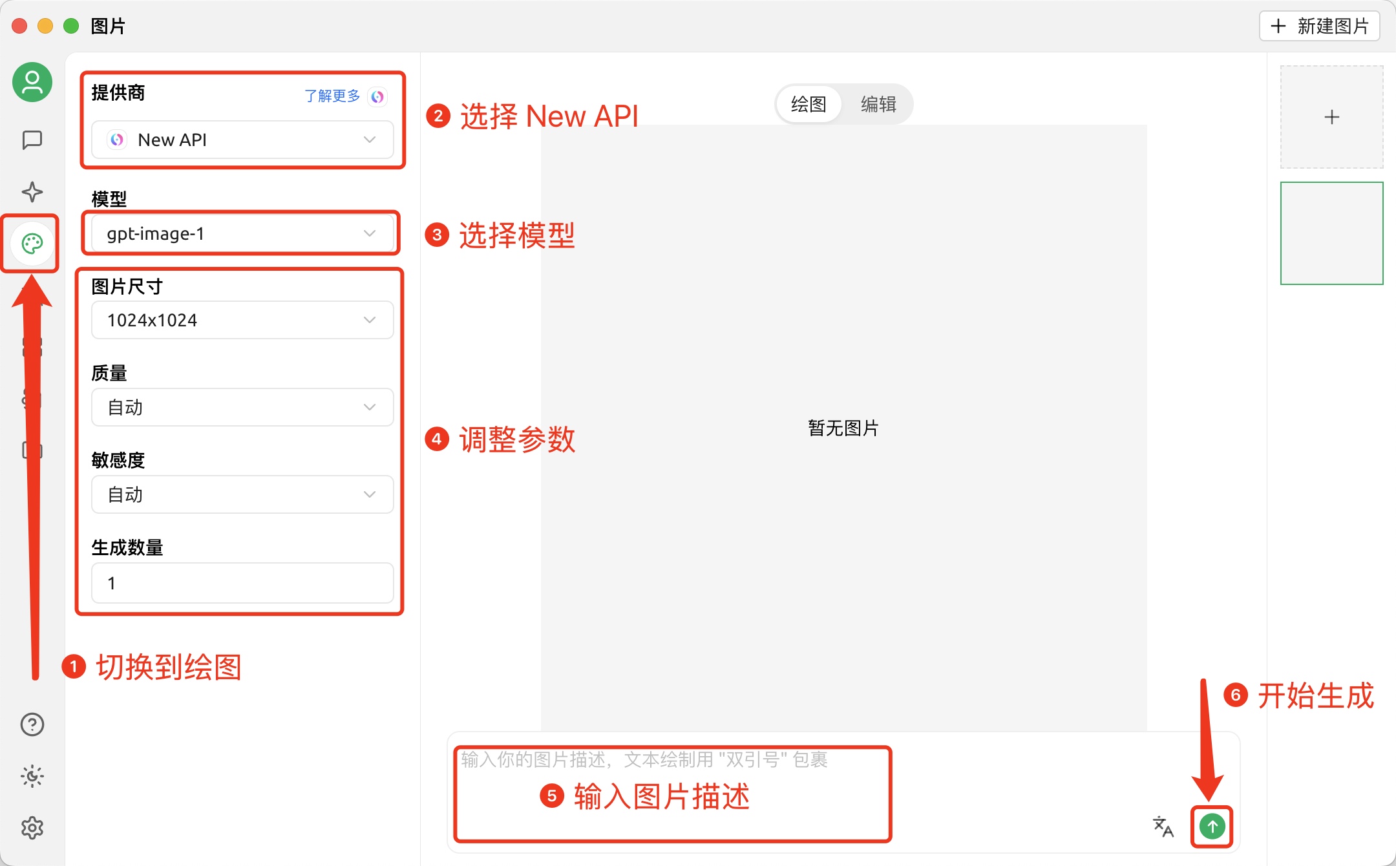Open the 敏感度 sensitivity dropdown
1396x866 pixels.
[x=242, y=494]
